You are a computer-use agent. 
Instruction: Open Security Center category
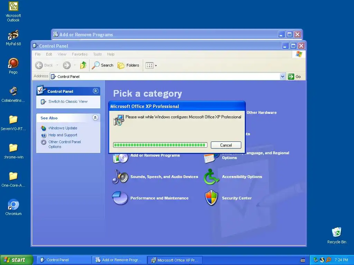[x=236, y=198]
